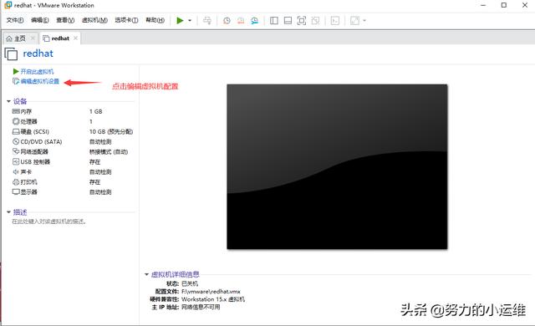Screen dimensions: 535x326
Task: Click the CD/DVD disc icon
Action: pyautogui.click(x=16, y=141)
